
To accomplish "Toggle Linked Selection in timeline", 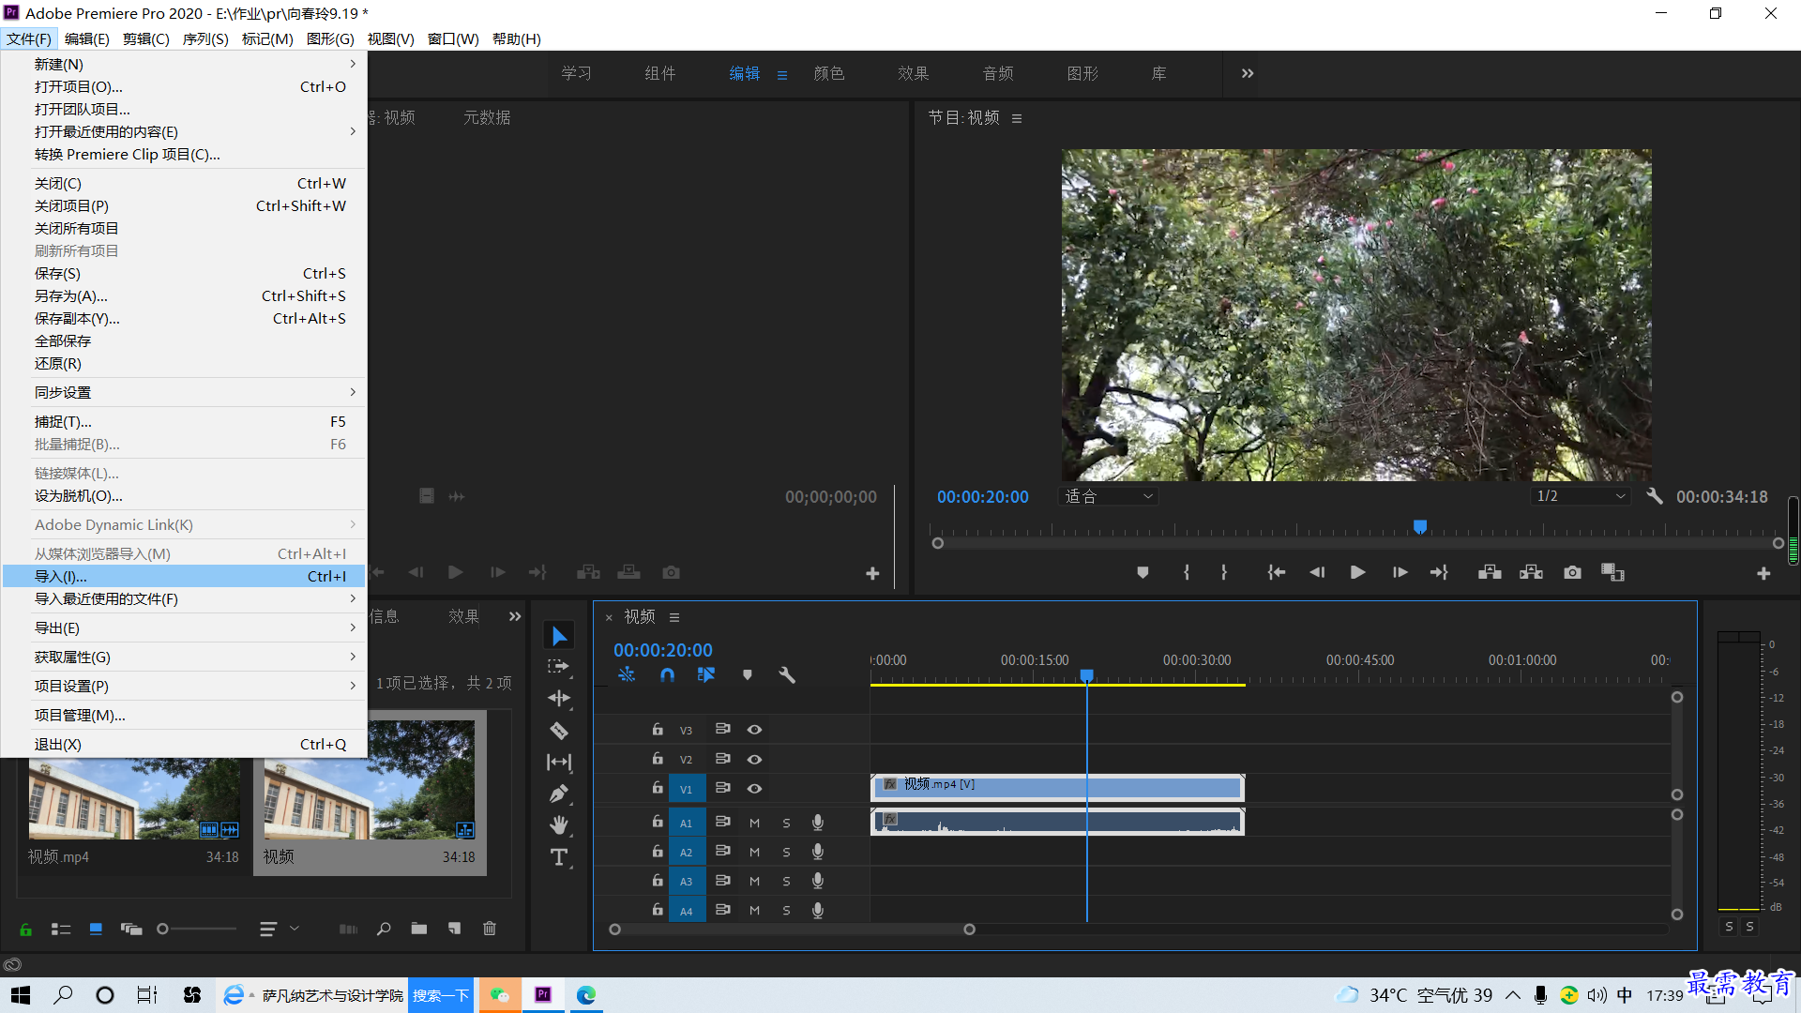I will point(706,675).
